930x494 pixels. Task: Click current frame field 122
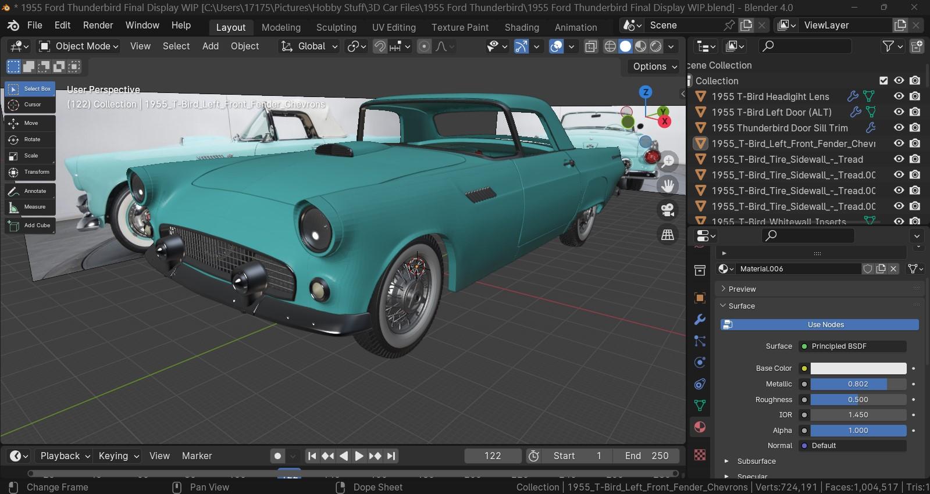point(493,456)
